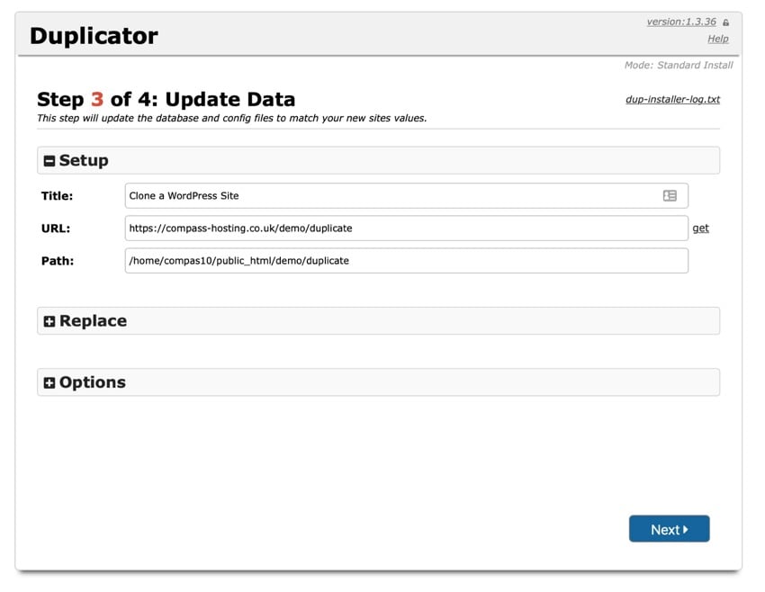Click the 'Step 3 of 4' heading
The height and width of the screenshot is (592, 765).
(x=166, y=99)
